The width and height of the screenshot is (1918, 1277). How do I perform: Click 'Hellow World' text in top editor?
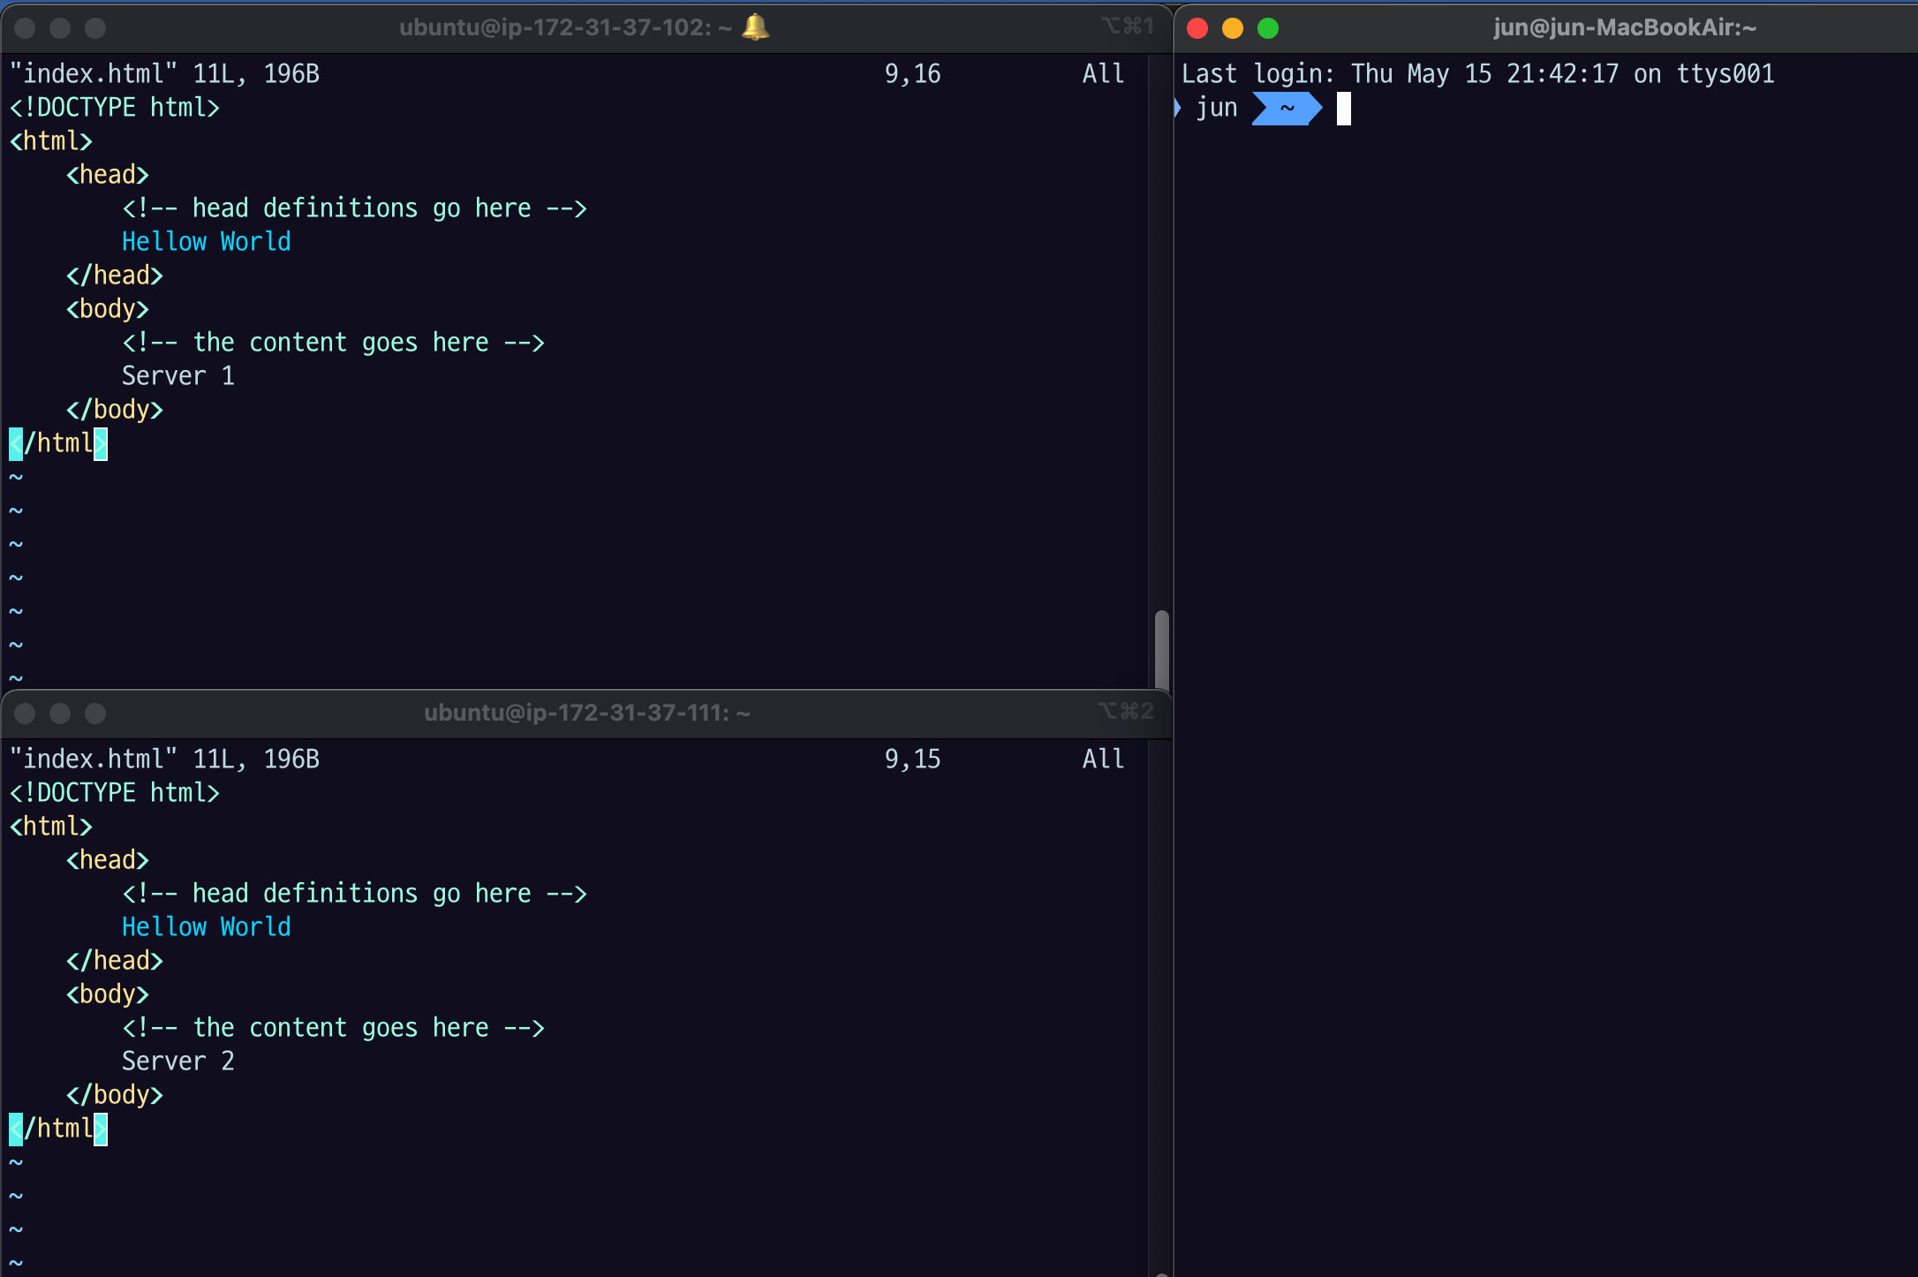[206, 242]
